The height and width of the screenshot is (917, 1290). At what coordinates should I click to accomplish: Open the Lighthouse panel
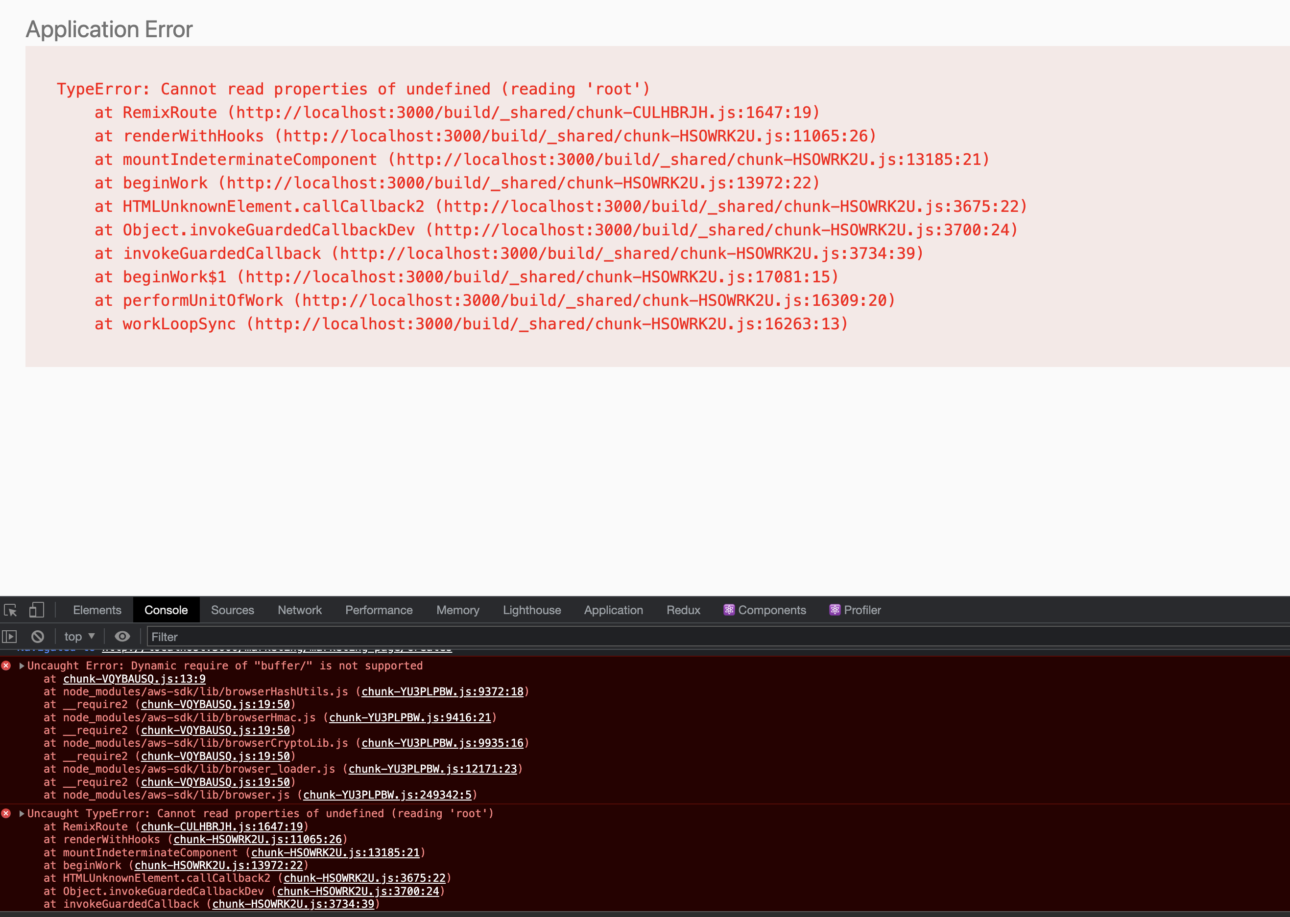click(x=531, y=610)
